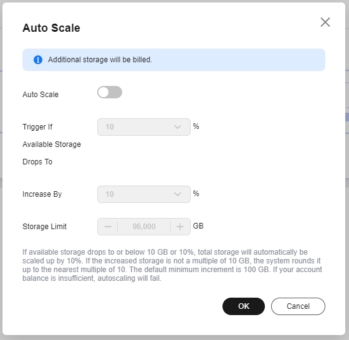
Task: Click the GB unit next to Storage Limit
Action: click(198, 226)
